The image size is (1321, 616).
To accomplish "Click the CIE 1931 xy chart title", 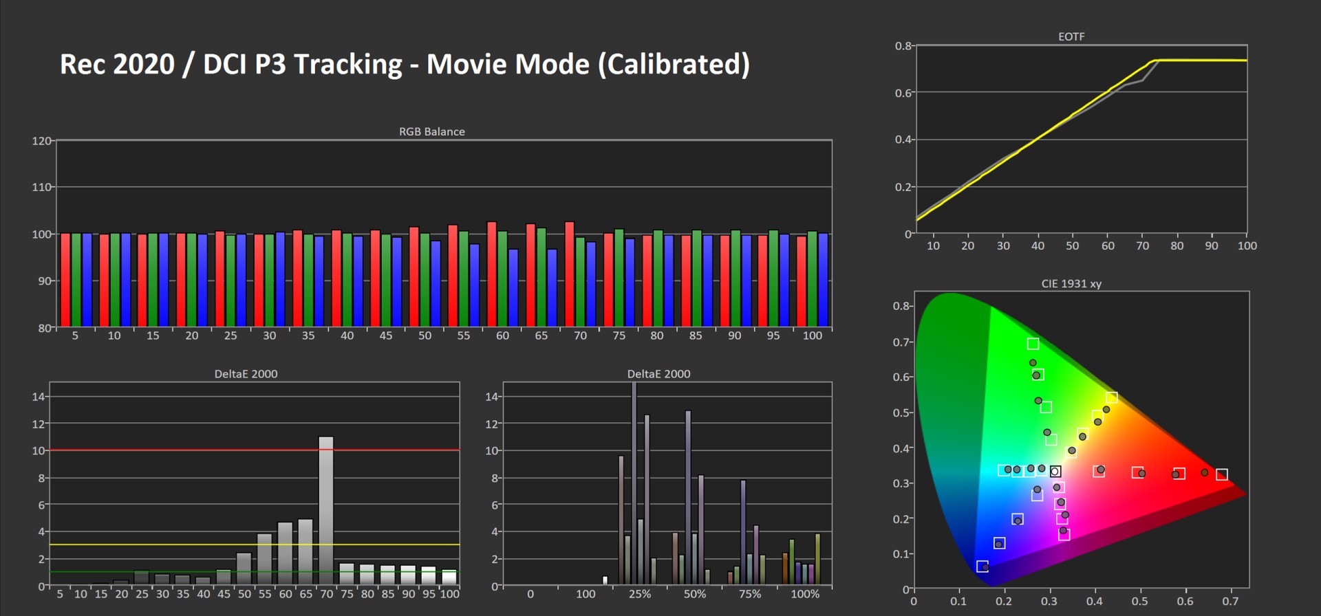I will 1071,283.
